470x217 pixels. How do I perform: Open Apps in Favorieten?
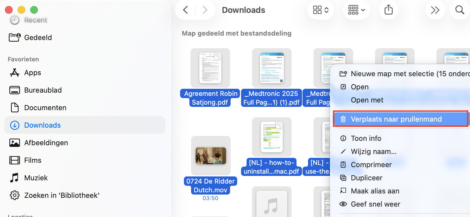(x=33, y=73)
